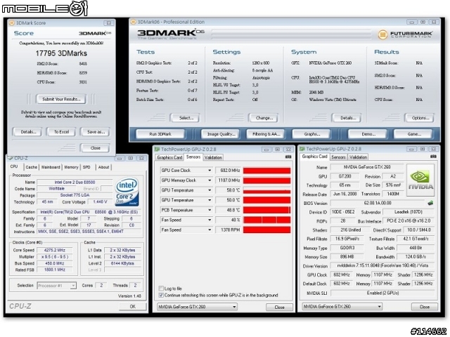Click the 3DMark Score window title icon
The image size is (450, 337).
[x=12, y=23]
